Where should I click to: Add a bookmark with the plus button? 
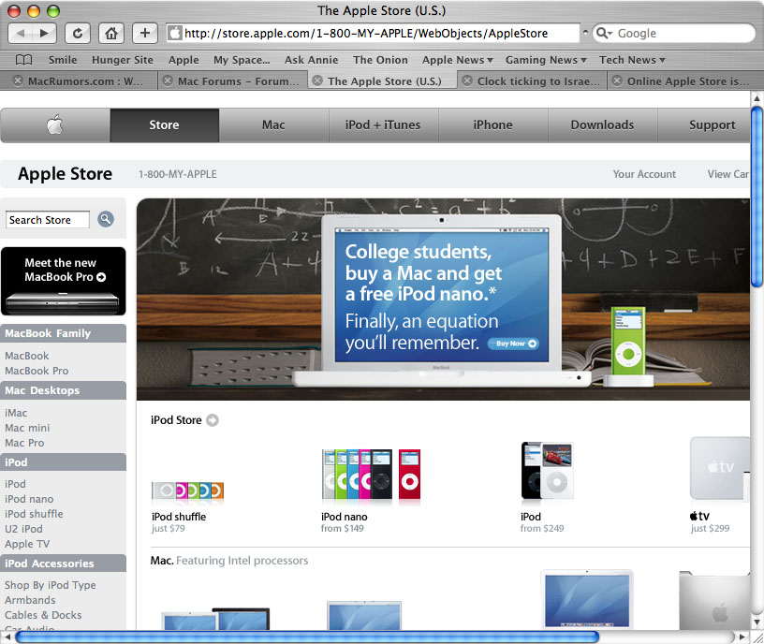click(145, 33)
